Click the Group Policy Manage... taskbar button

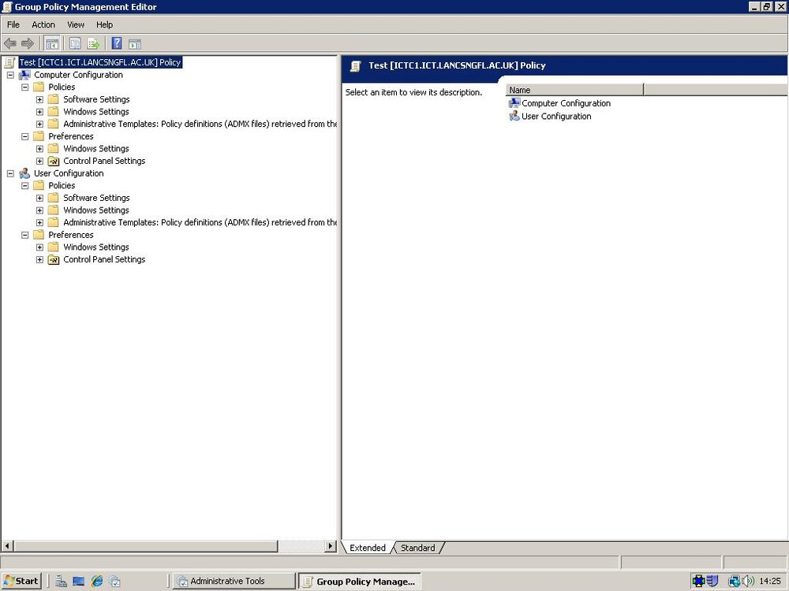point(359,582)
